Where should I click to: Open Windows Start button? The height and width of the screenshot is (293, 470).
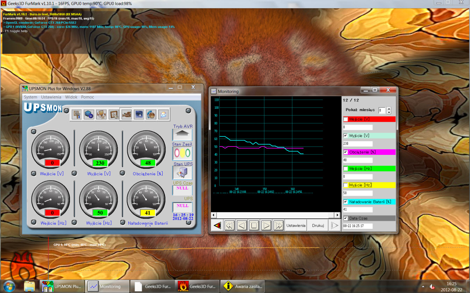pos(9,286)
